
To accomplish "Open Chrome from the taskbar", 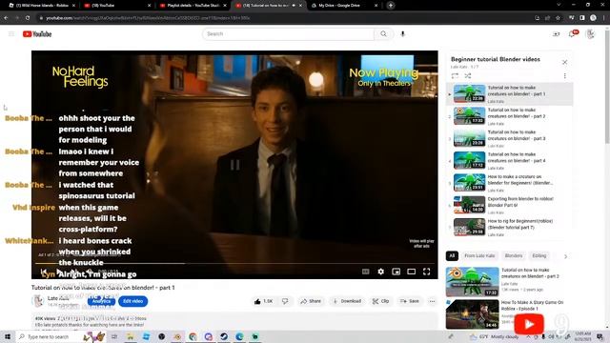I will (x=193, y=336).
